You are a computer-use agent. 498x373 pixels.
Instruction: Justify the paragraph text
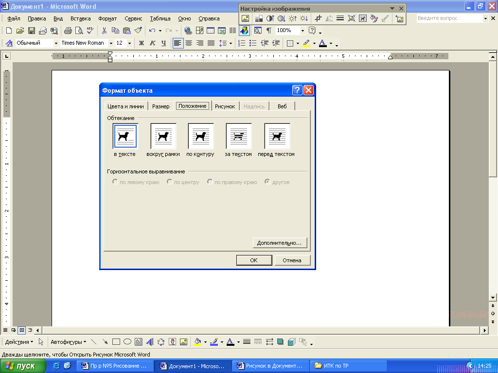pos(211,43)
